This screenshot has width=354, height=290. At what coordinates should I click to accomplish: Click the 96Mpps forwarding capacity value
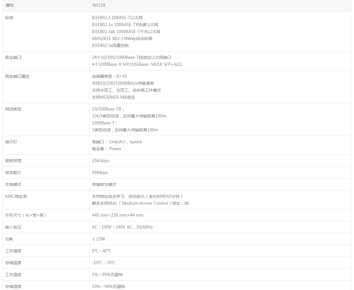pos(100,173)
